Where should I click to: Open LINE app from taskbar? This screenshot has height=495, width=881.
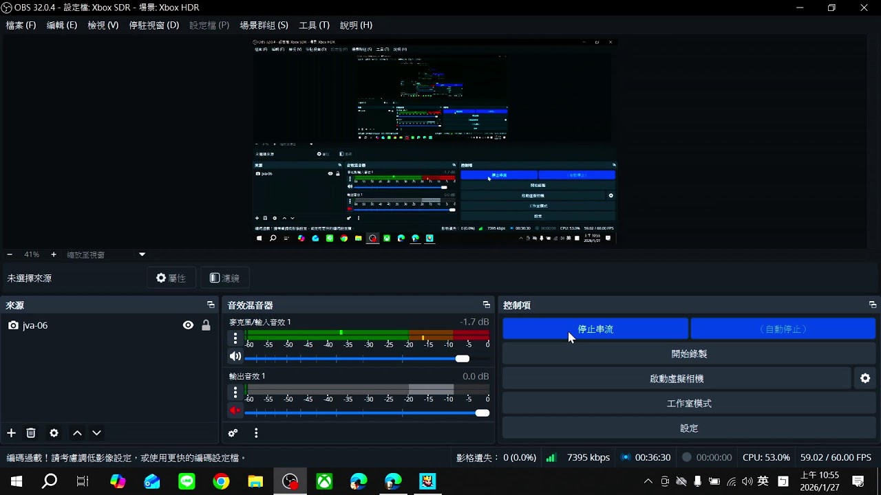pos(187,481)
